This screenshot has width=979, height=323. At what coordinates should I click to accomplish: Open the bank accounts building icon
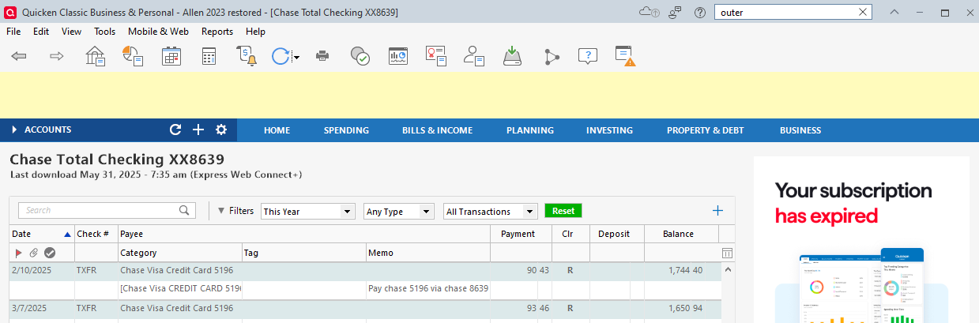(x=95, y=56)
